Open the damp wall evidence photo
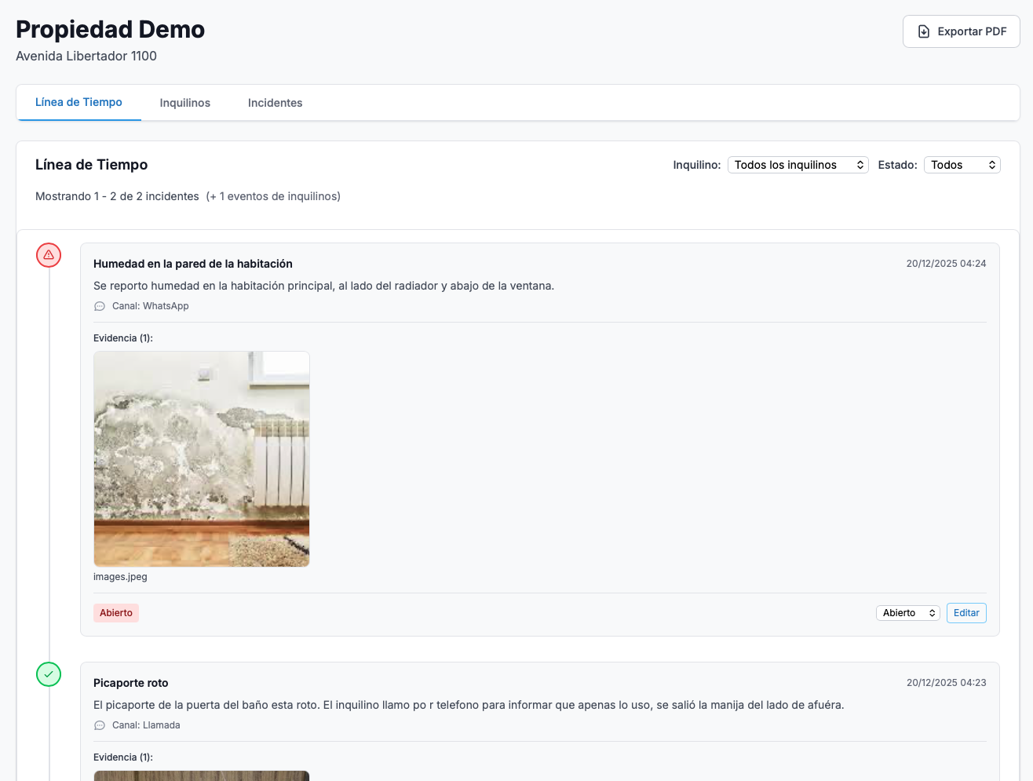The image size is (1033, 781). [202, 459]
